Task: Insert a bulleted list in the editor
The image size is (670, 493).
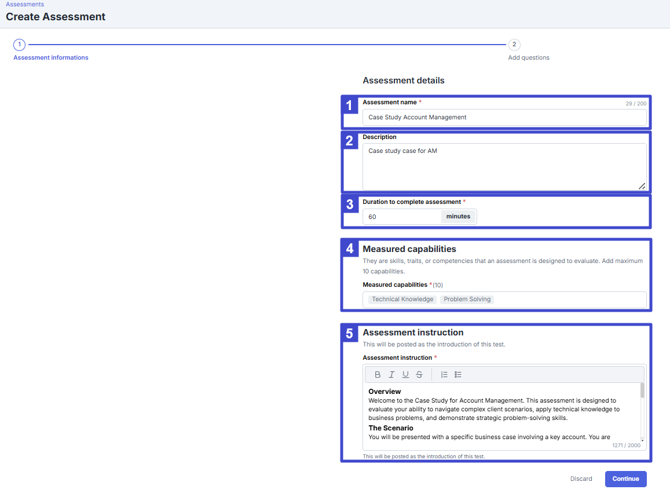Action: click(x=458, y=375)
